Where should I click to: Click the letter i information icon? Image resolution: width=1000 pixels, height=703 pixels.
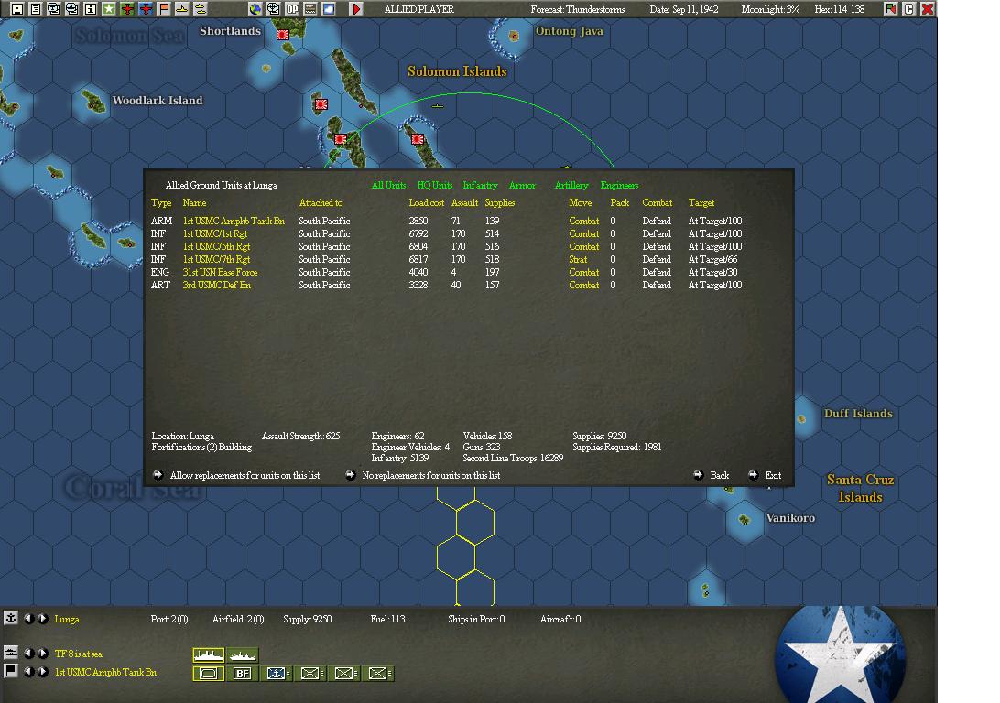tap(91, 9)
